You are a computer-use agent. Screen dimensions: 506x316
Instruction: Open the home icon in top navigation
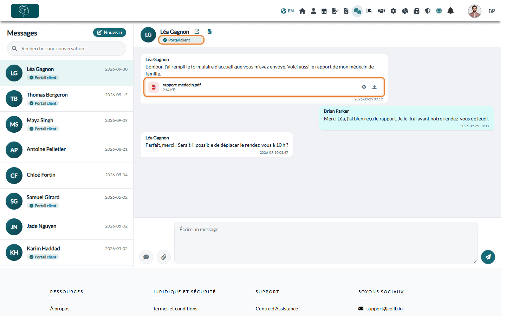tap(302, 11)
